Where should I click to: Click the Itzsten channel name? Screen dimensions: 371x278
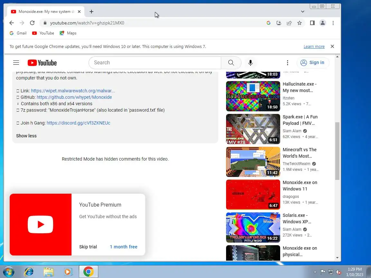click(289, 98)
